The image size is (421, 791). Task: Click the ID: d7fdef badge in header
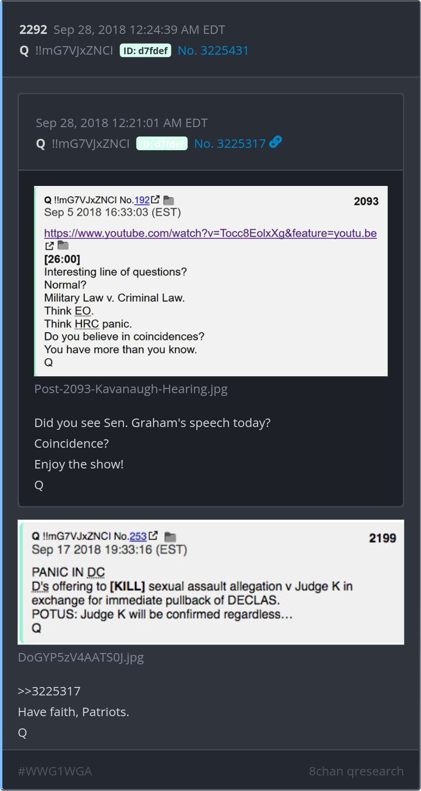[x=146, y=50]
